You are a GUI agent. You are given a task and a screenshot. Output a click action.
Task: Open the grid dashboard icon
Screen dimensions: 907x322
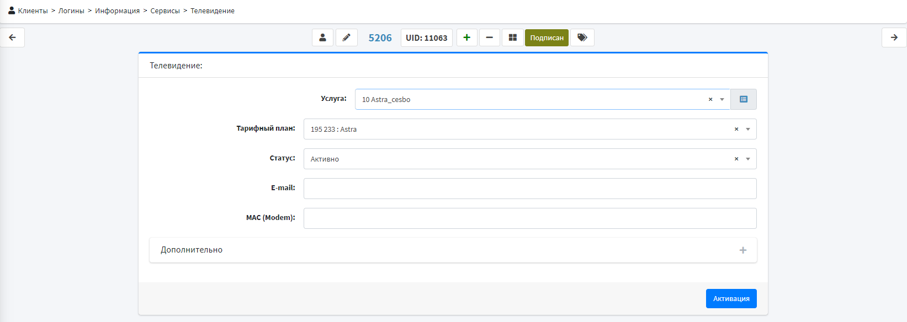(x=512, y=37)
